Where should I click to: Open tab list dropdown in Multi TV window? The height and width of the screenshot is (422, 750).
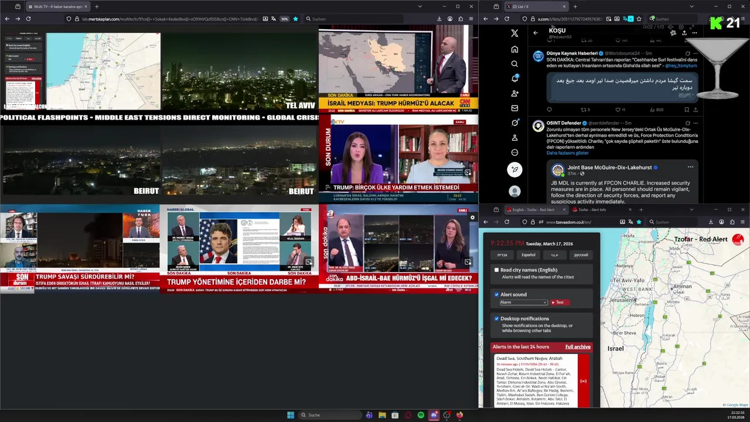(420, 6)
